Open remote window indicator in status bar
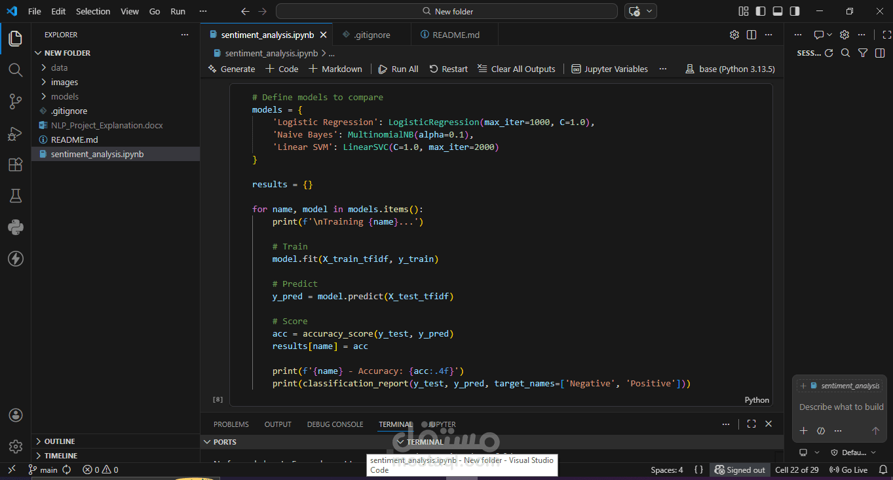Screen dimensions: 893x480 (11, 470)
